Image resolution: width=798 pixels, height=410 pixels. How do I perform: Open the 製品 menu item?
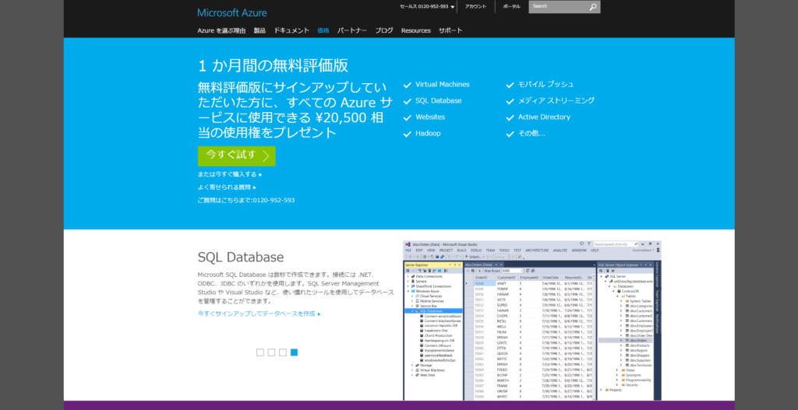[260, 30]
